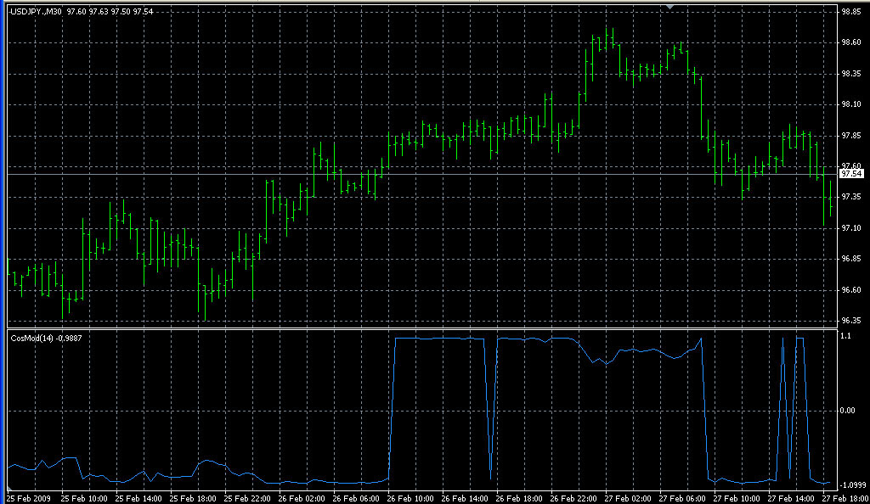Viewport: 870px width, 504px height.
Task: Click the 26 Feb 06:00 time label
Action: point(356,498)
